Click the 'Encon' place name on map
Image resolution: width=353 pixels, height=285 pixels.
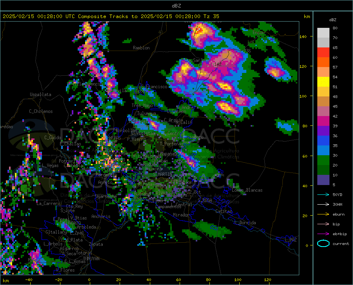258,33
